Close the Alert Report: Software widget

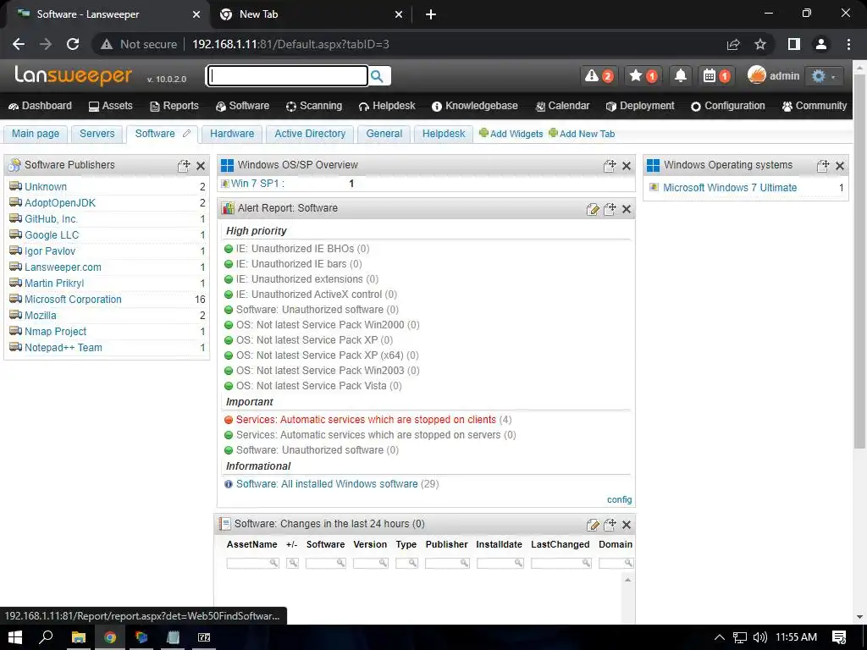pos(627,209)
